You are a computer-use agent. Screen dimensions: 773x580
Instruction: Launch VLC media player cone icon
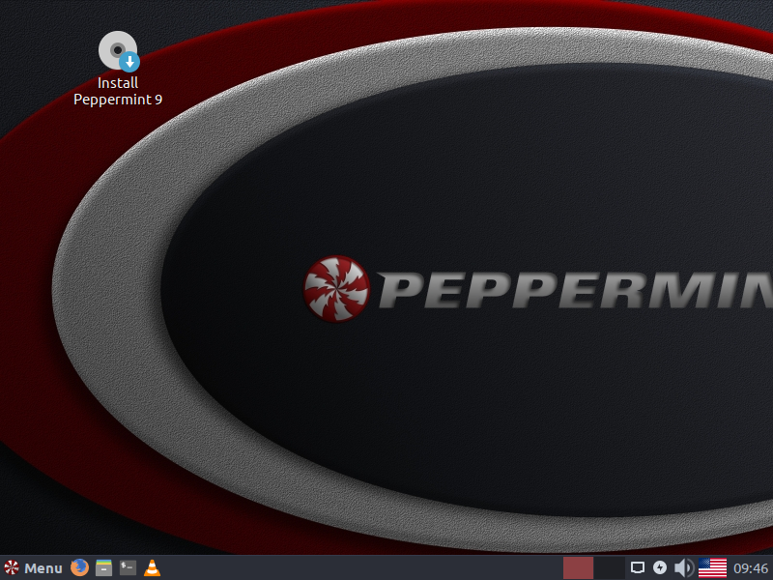point(153,568)
